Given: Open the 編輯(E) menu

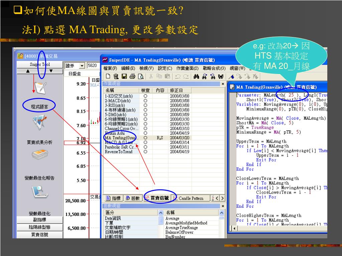Looking at the screenshot, I should (128, 68).
